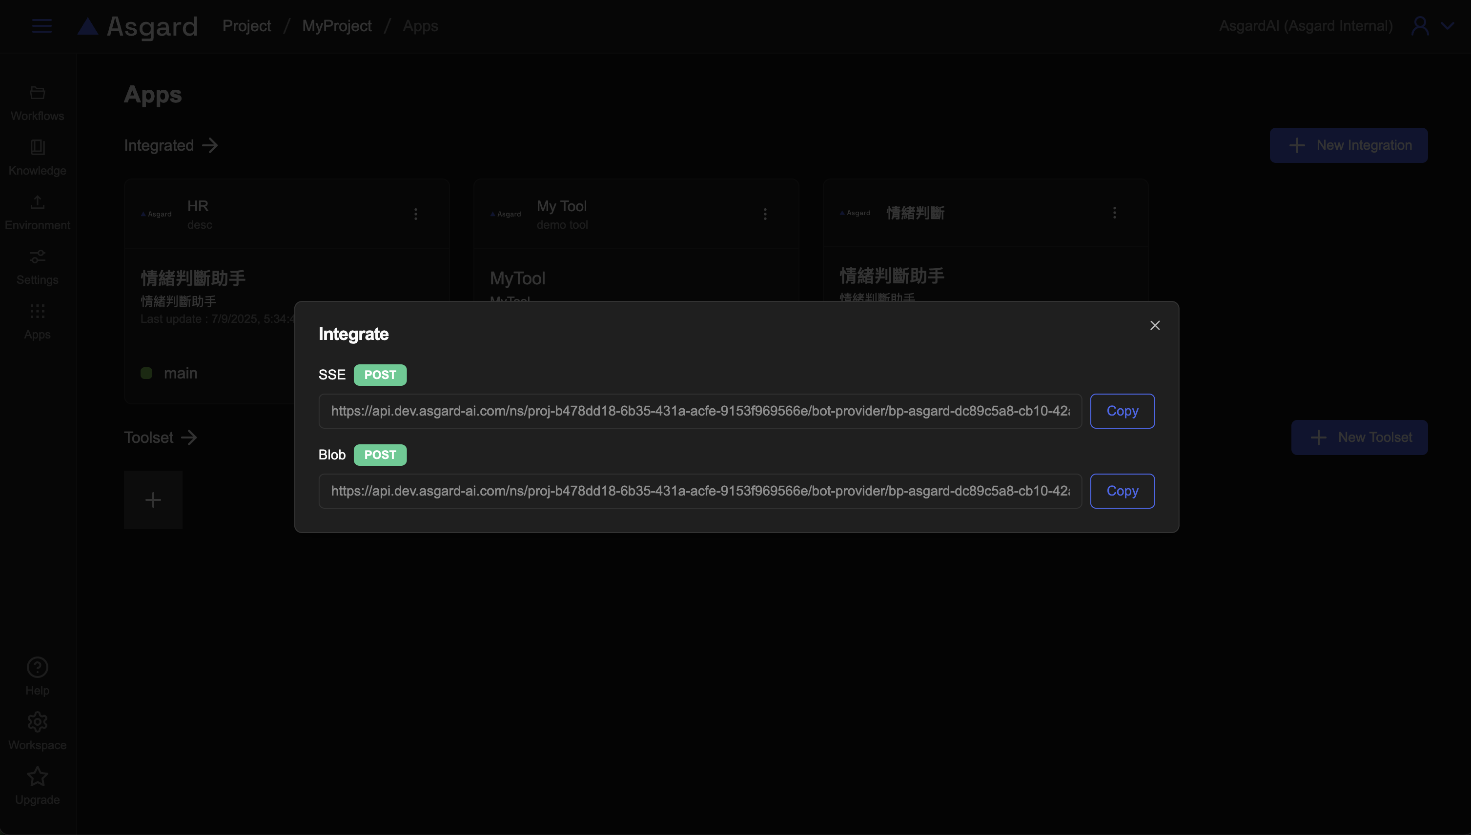Click the Blob URL input field
Screen dimensions: 1471x835
coord(699,491)
